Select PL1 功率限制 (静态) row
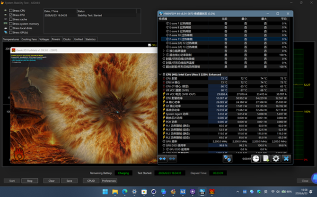This screenshot has height=197, width=317. pos(224,126)
